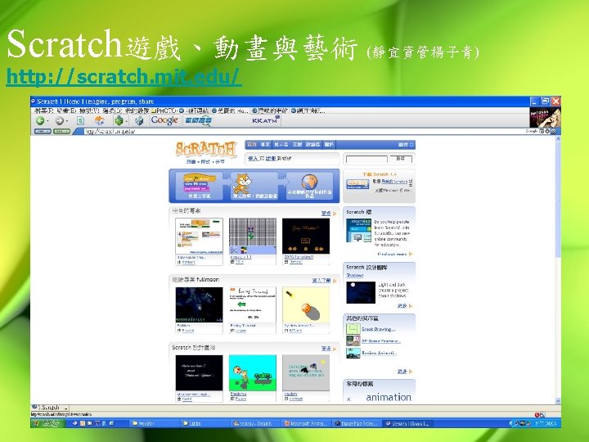
Task: Open the black pumpkins project thumbnail
Action: pos(306,236)
